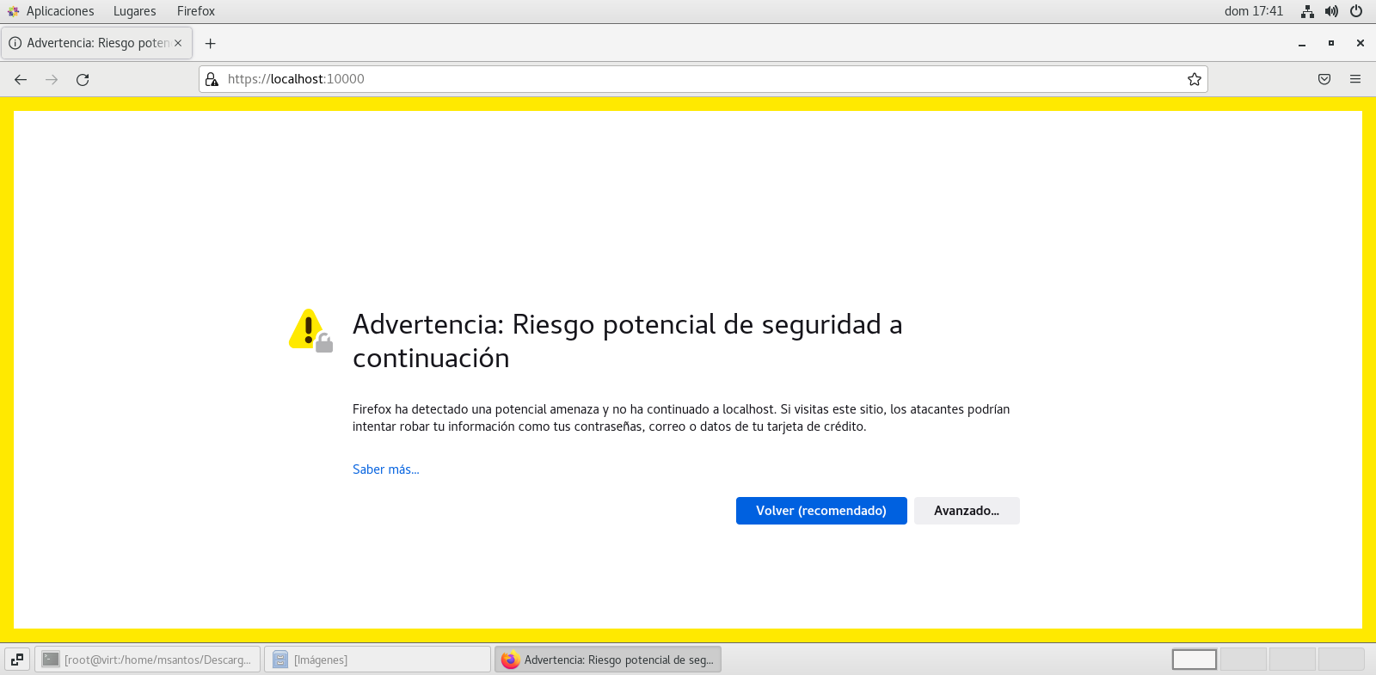Bookmark this page with the star icon
Viewport: 1376px width, 675px height.
click(1194, 79)
